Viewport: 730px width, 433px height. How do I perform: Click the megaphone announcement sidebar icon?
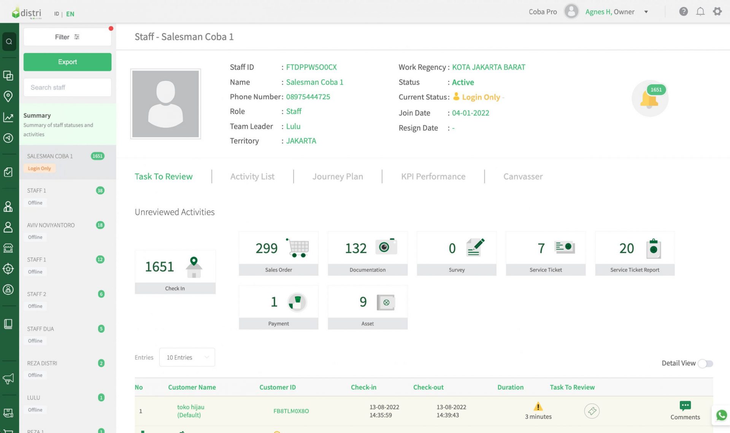pos(8,378)
